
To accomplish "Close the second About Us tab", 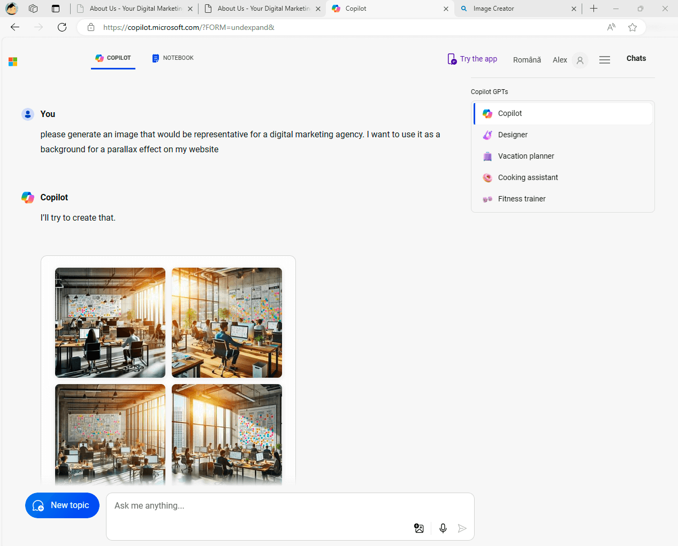I will pyautogui.click(x=318, y=9).
